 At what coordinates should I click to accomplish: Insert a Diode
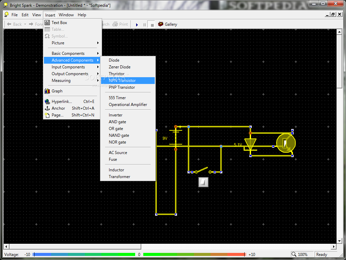(128, 60)
